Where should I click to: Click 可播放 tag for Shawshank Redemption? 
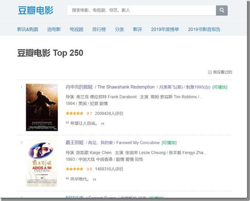[x=220, y=87]
